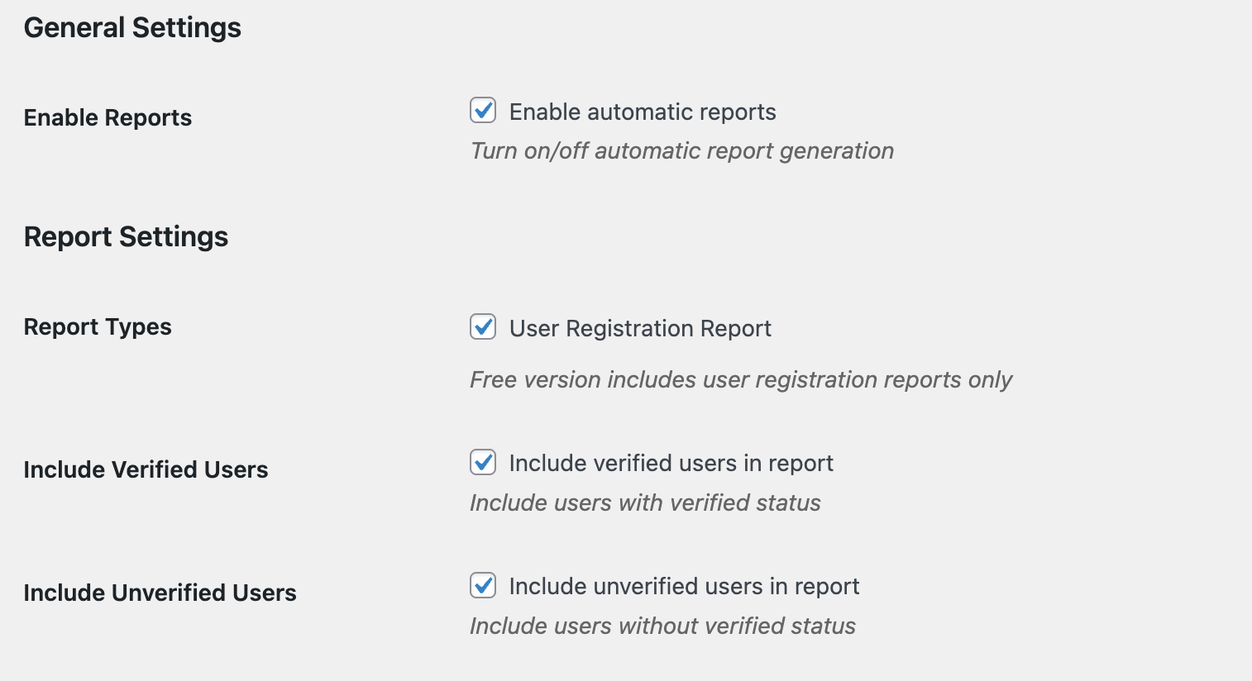This screenshot has width=1252, height=681.
Task: Uncheck Include verified users in report box
Action: pyautogui.click(x=483, y=462)
